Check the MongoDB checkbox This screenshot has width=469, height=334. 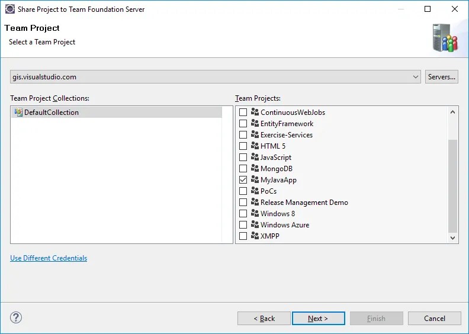[243, 168]
